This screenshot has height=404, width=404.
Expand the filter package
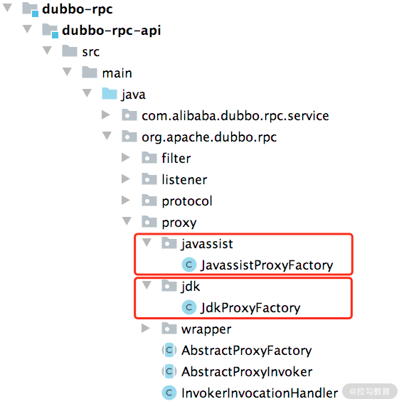[125, 157]
